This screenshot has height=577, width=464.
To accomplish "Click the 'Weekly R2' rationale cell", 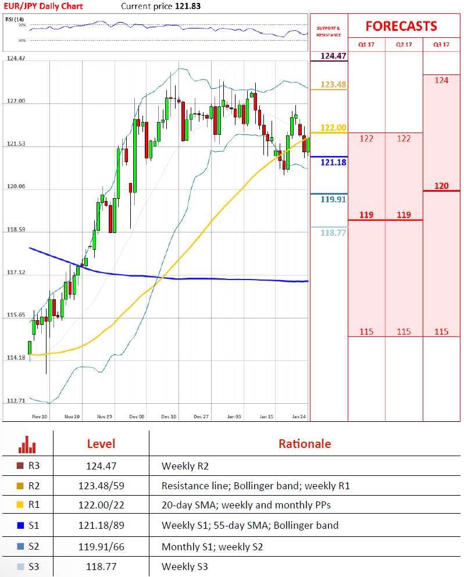I will (x=185, y=466).
